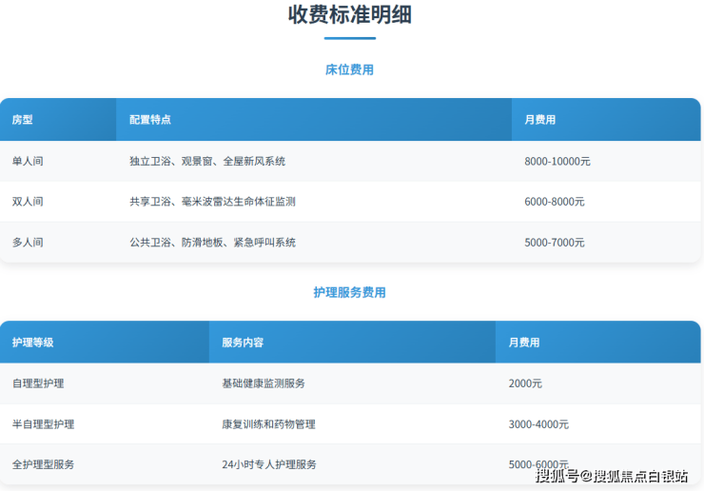Select the 多人间 row label
The image size is (704, 491).
click(x=28, y=243)
